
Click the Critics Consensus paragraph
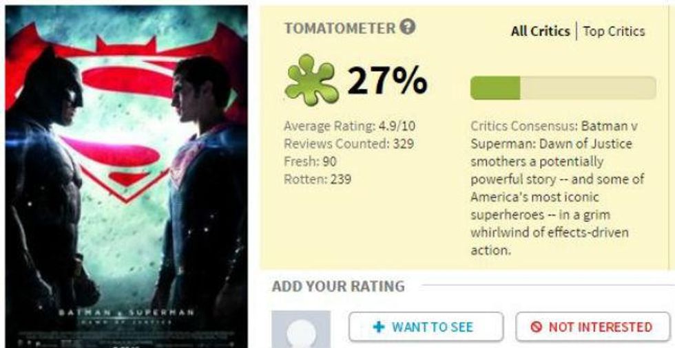click(557, 188)
